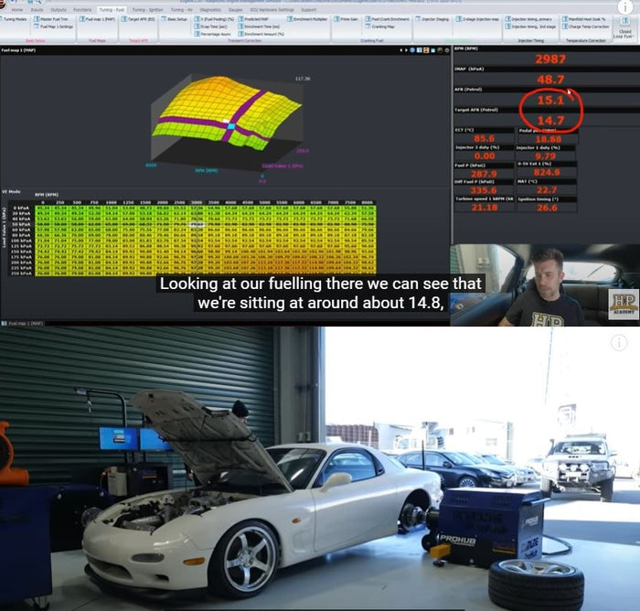
Task: Switch to the Outputs ribbon tab
Action: click(x=59, y=9)
